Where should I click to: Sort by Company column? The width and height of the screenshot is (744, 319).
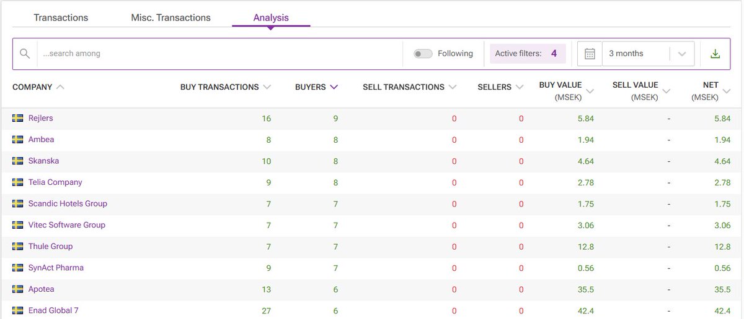tap(38, 87)
